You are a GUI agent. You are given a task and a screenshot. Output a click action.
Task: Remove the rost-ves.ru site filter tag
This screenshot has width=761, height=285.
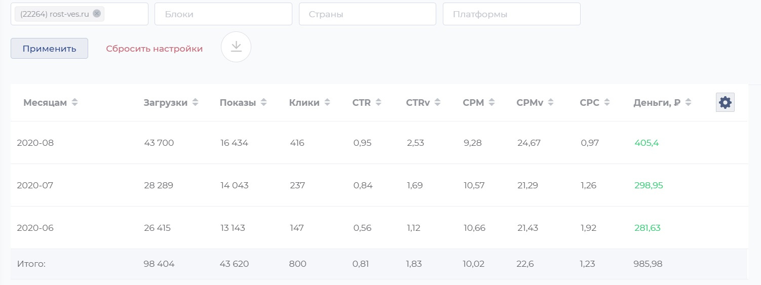[x=97, y=14]
